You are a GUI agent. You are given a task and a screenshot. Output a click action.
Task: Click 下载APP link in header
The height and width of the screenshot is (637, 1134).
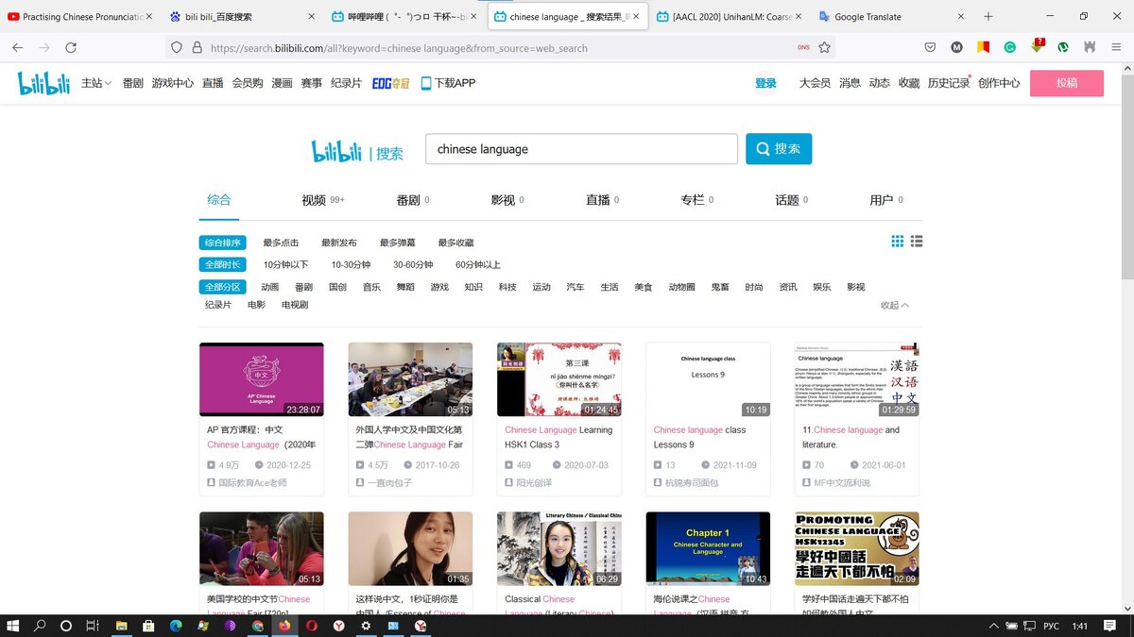448,83
